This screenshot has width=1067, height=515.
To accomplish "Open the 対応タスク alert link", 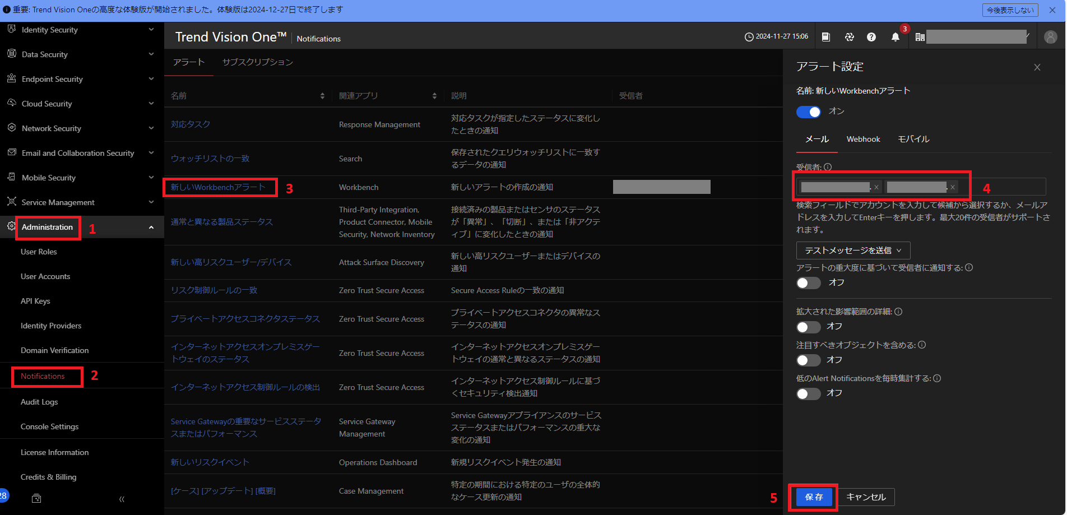I will tap(191, 124).
